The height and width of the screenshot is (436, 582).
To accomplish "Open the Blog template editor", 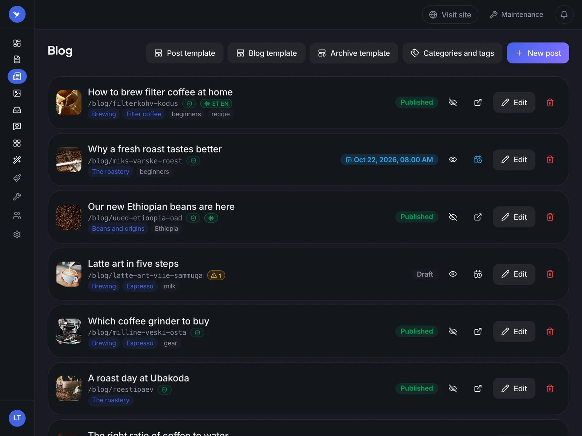I will pos(267,53).
